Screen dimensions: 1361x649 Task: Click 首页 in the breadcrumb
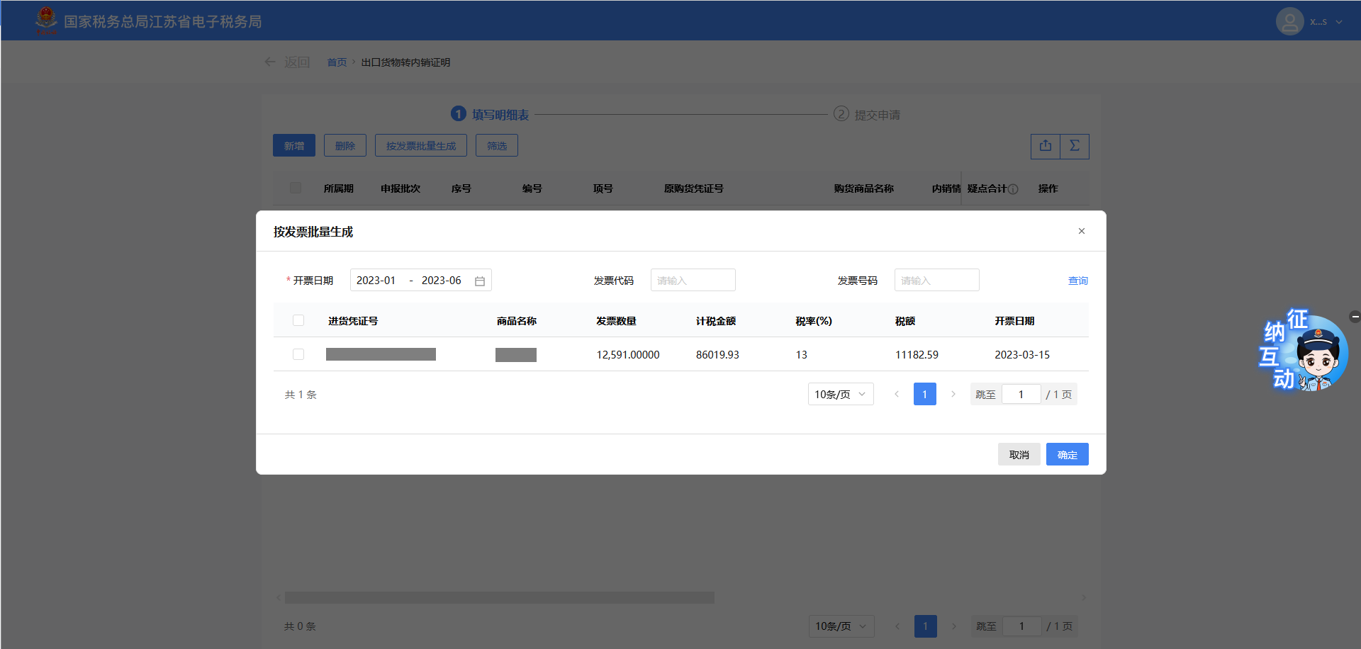[x=337, y=62]
